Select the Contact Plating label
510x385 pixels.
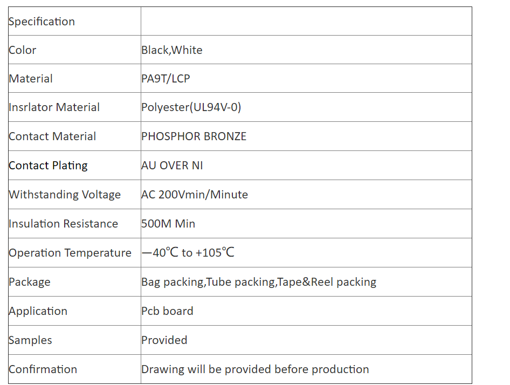pos(48,166)
